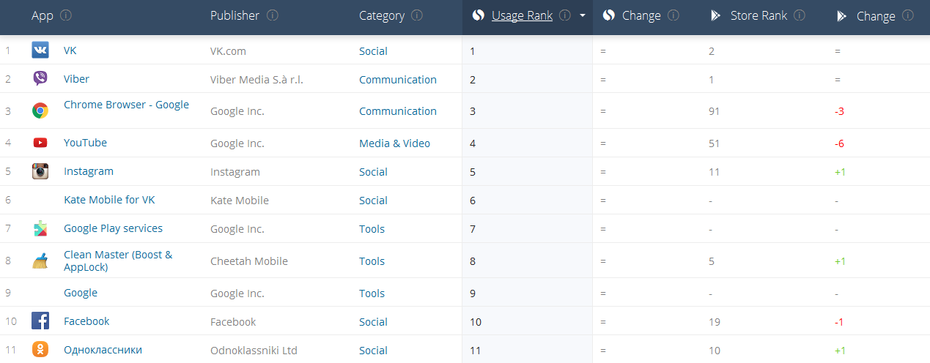The height and width of the screenshot is (363, 930).
Task: Click the Category column header
Action: (x=381, y=15)
